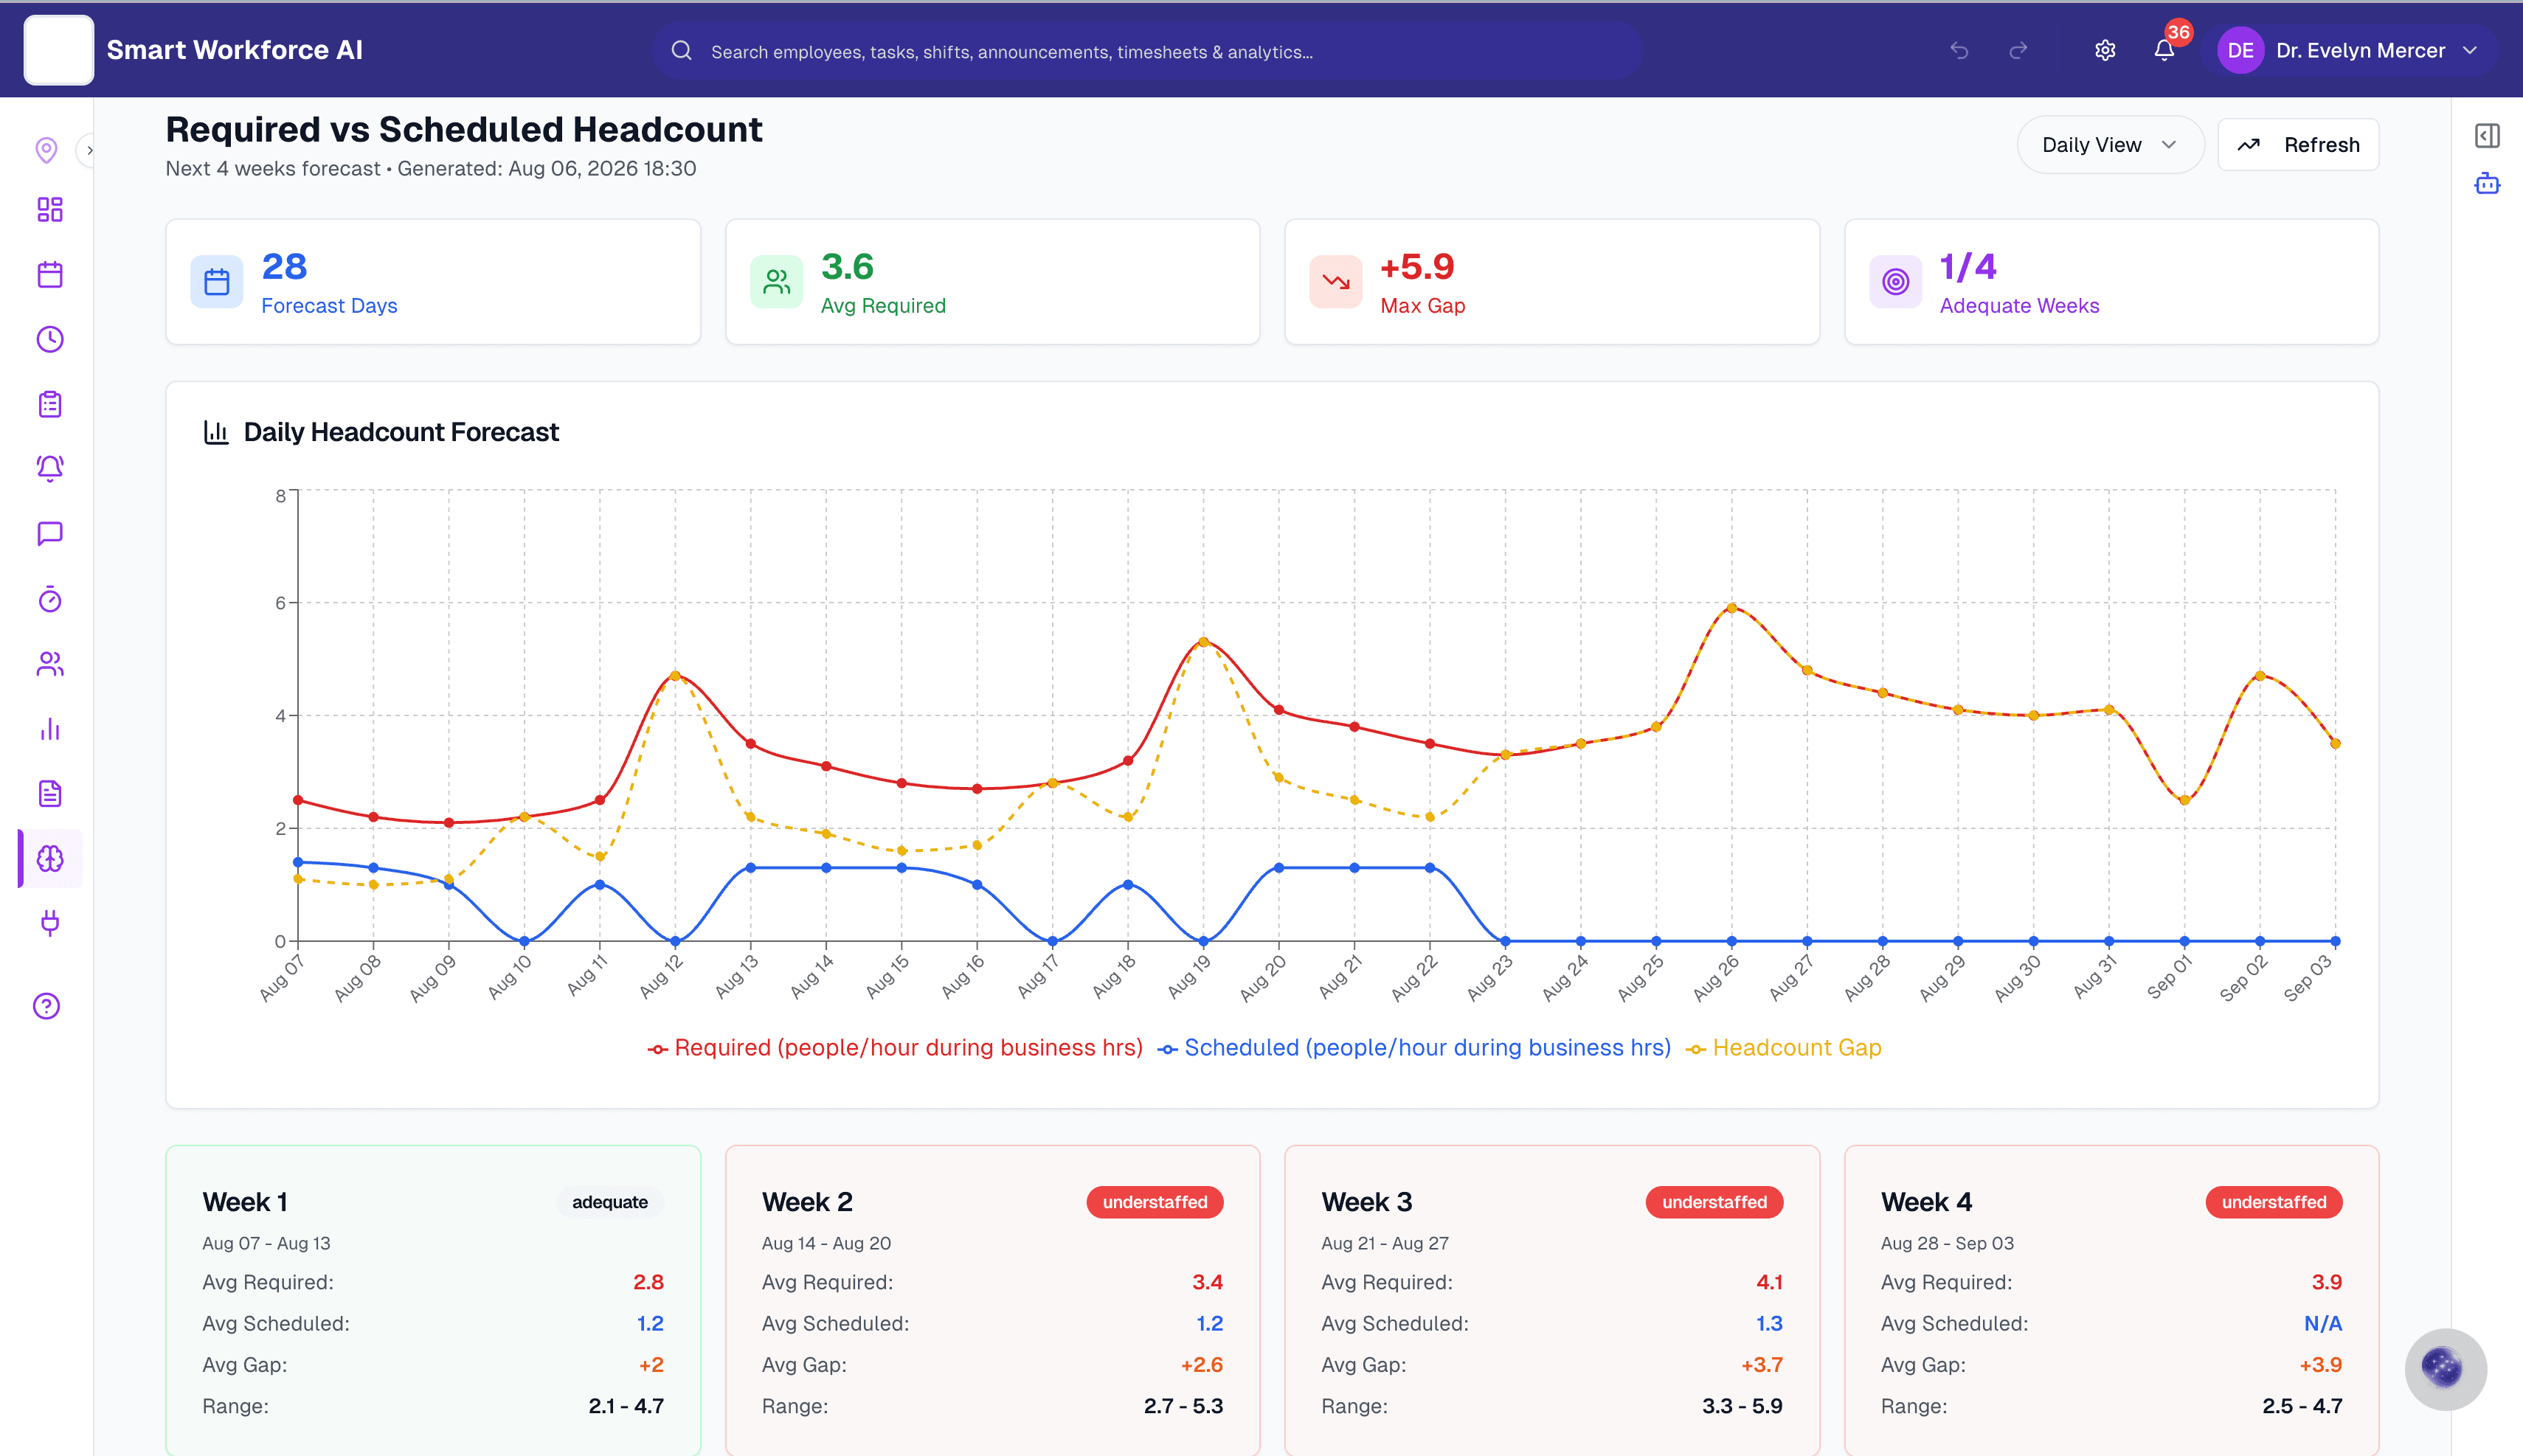
Task: Click the Week 2 understaffed badge
Action: [1155, 1202]
